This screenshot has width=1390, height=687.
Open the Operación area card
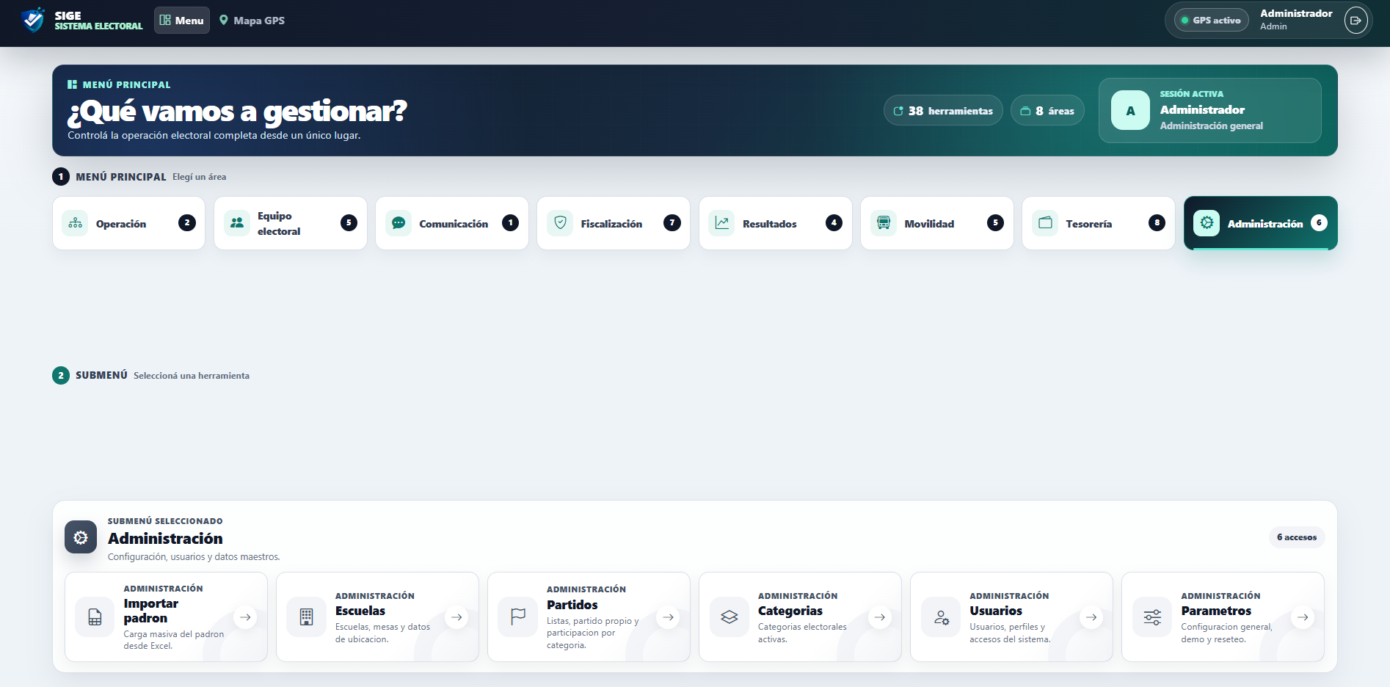(x=128, y=223)
